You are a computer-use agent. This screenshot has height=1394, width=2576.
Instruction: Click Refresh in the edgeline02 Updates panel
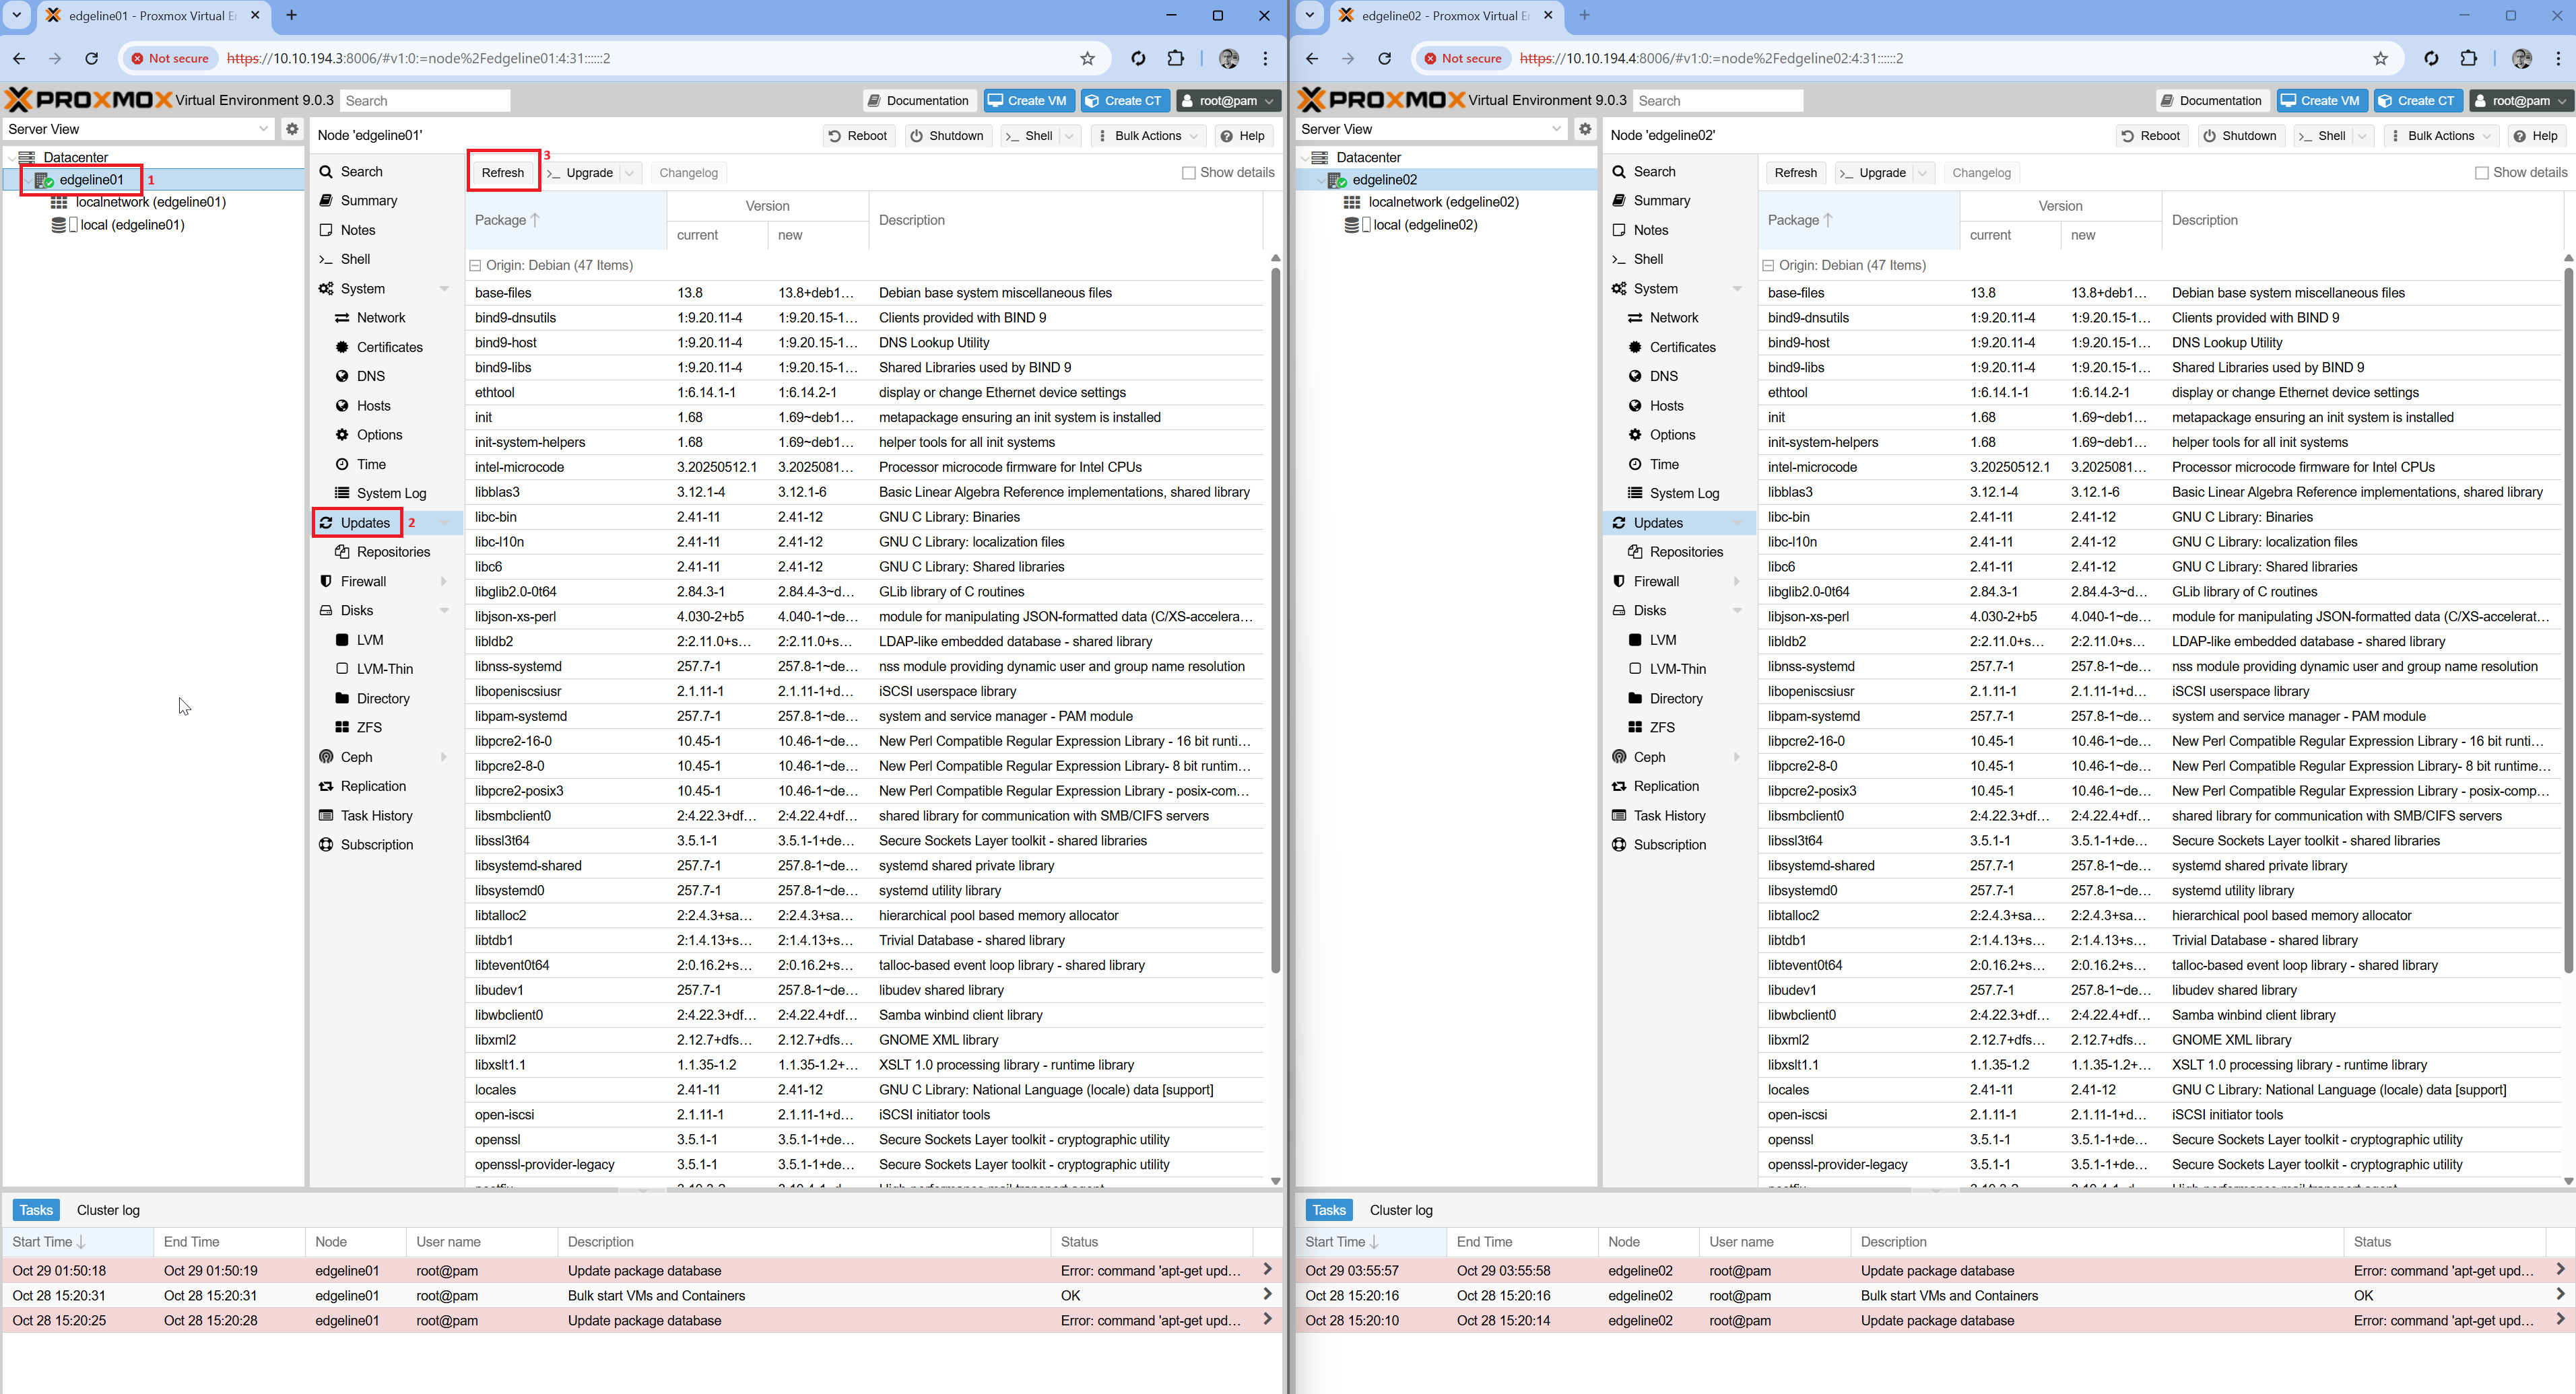pyautogui.click(x=1796, y=173)
